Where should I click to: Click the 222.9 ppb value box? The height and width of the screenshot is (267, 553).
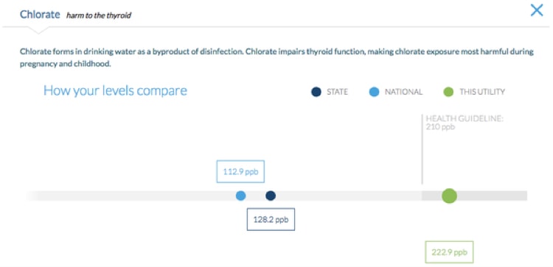pos(449,252)
